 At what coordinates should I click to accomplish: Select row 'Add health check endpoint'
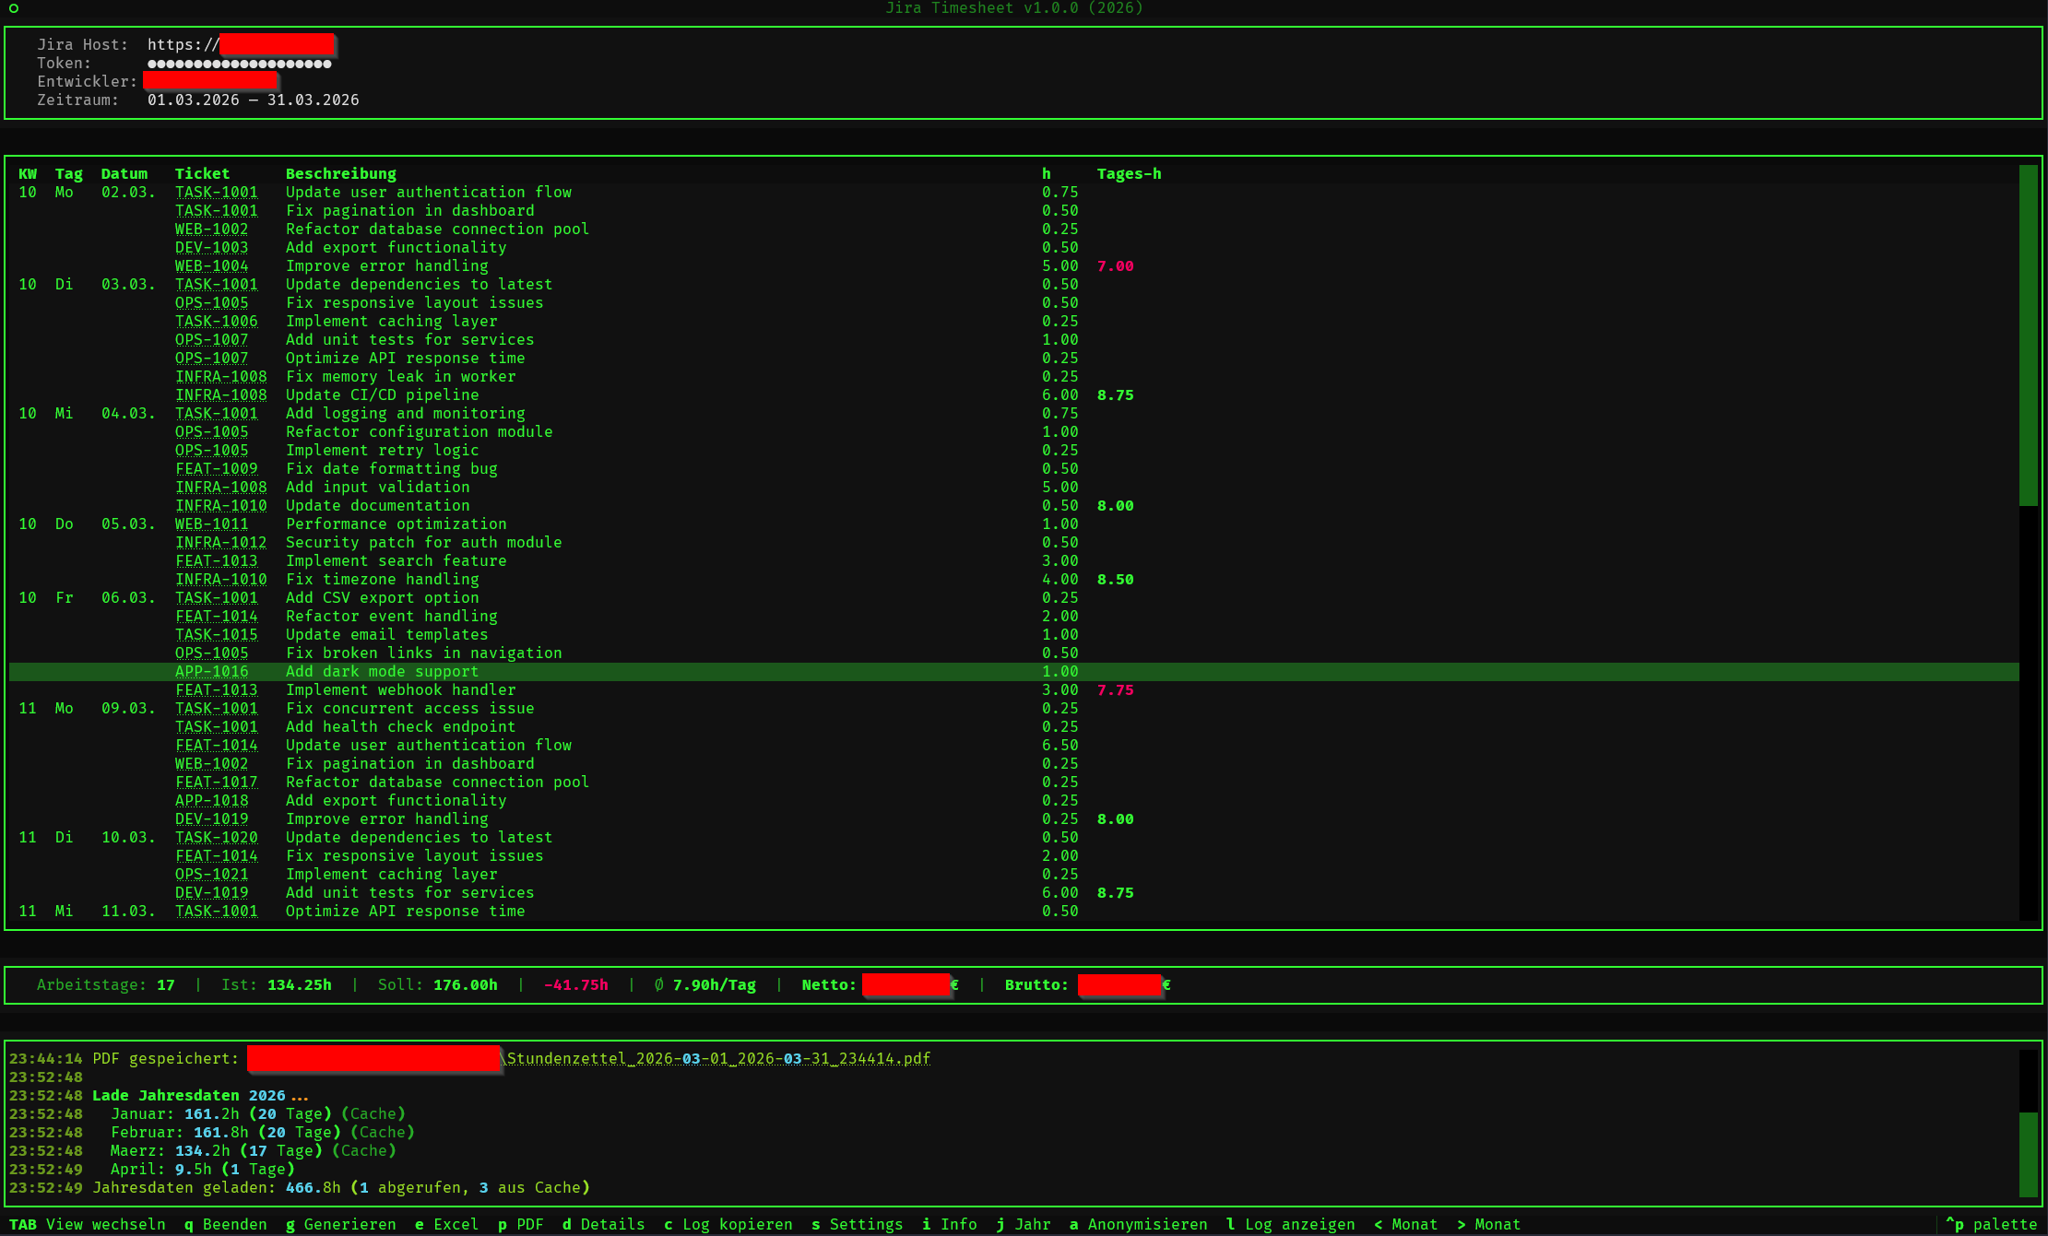coord(1014,726)
